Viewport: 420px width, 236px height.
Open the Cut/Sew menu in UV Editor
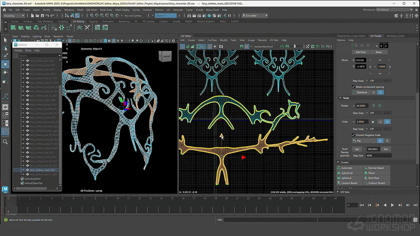(x=212, y=40)
